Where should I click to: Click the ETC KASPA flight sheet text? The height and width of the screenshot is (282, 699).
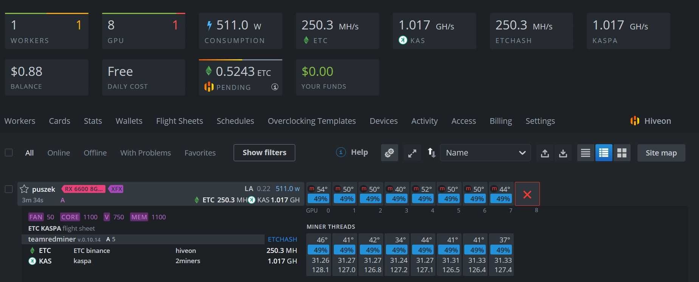point(62,228)
